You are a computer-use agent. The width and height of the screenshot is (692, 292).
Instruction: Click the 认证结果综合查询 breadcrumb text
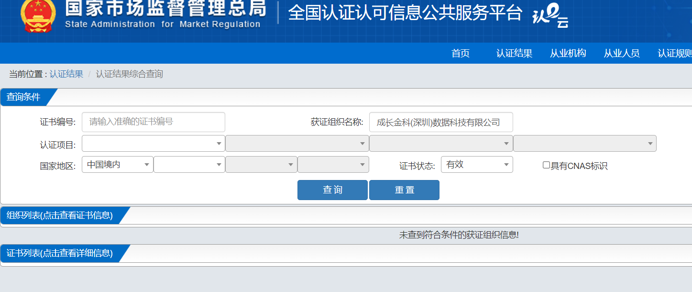pyautogui.click(x=129, y=74)
